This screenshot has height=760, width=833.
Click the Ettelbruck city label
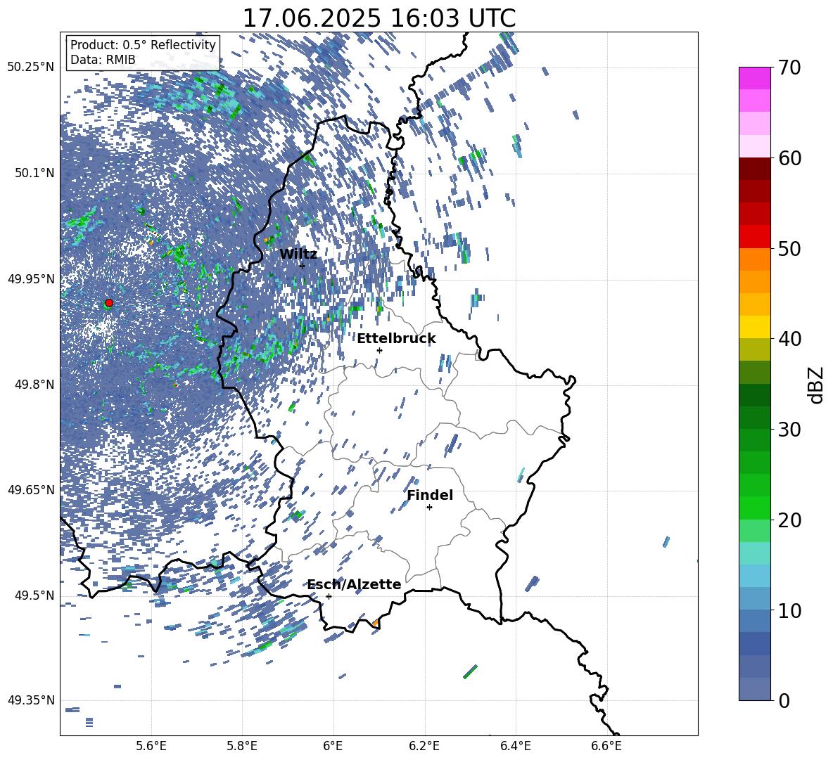point(396,339)
